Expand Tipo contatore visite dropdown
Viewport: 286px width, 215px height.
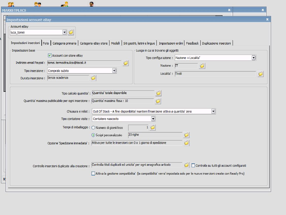(x=153, y=119)
